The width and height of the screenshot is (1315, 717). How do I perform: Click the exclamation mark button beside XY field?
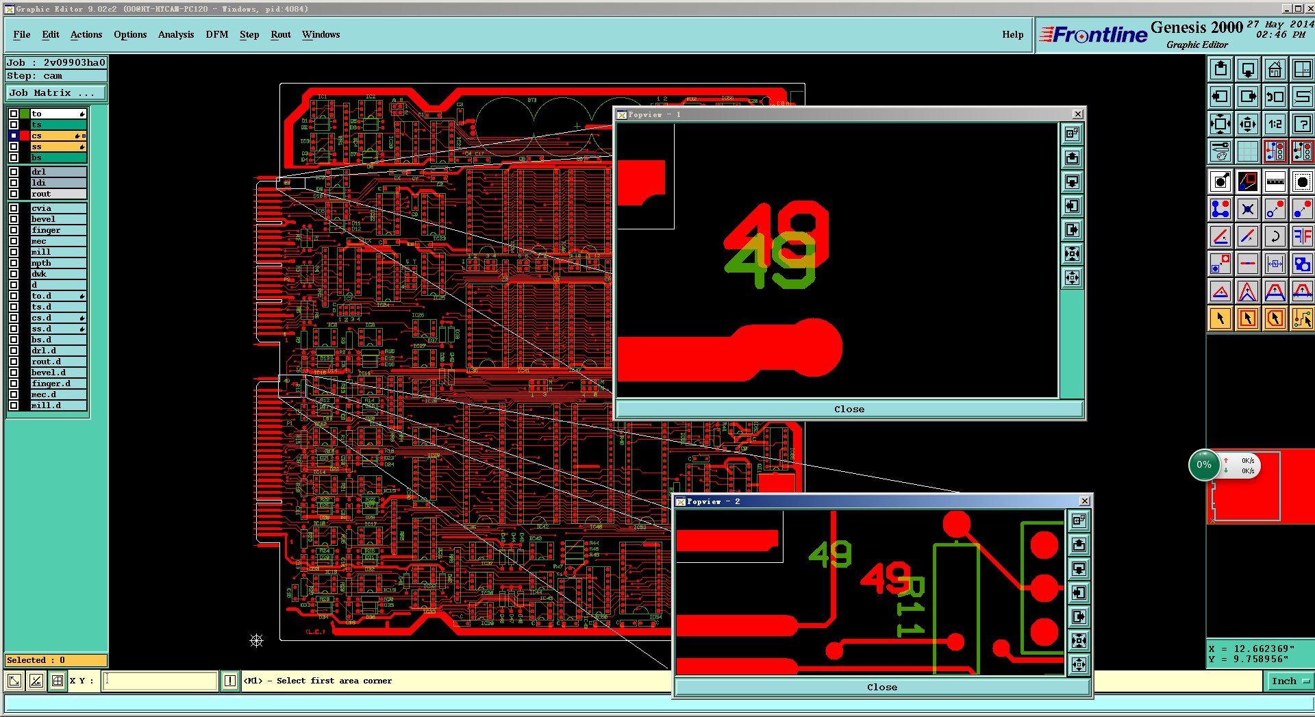click(230, 681)
